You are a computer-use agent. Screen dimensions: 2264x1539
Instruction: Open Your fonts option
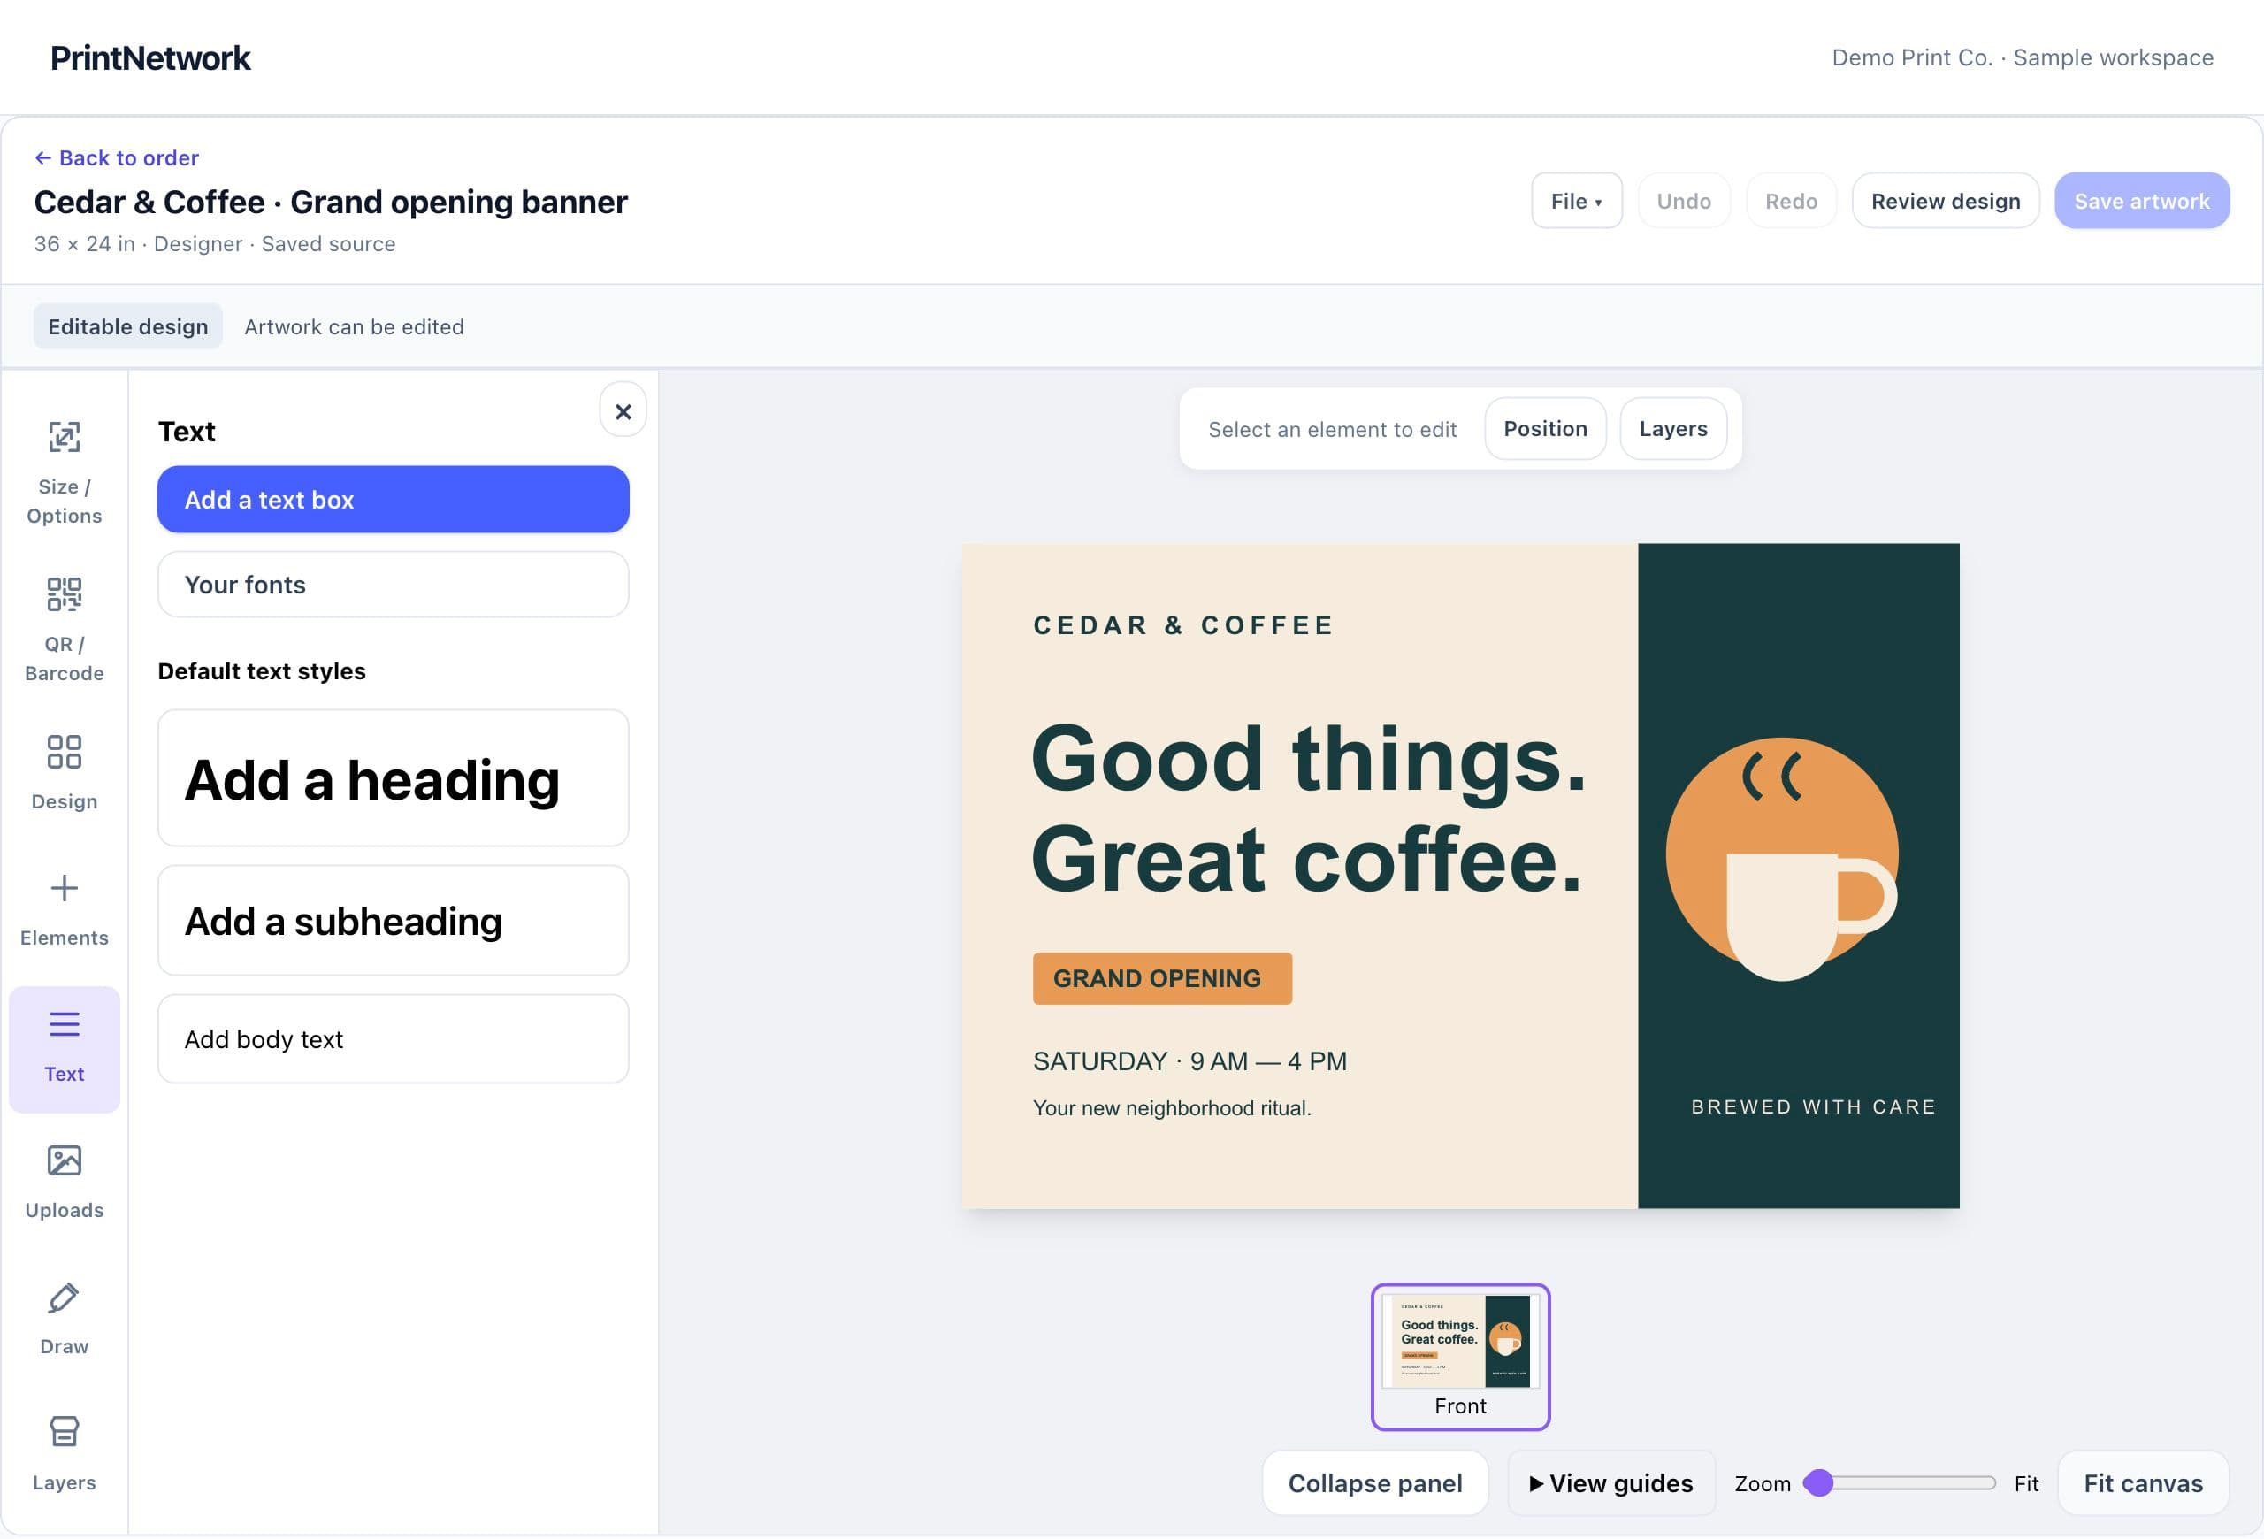(394, 585)
